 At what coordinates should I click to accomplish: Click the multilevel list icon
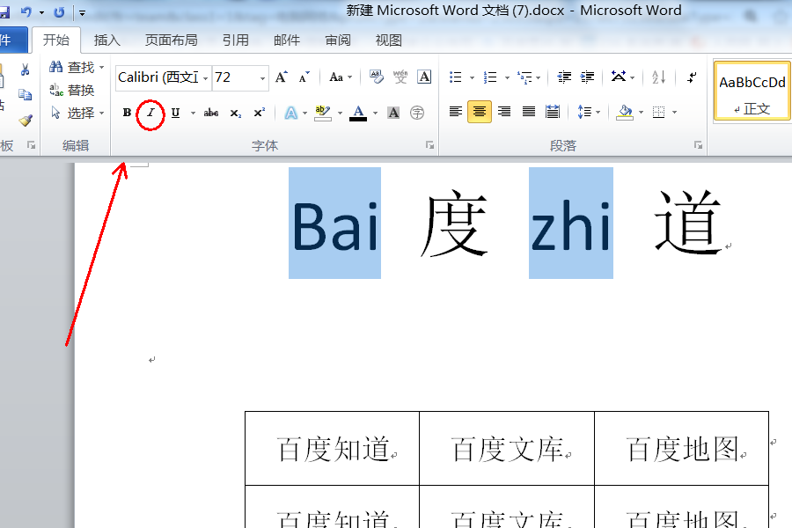click(x=524, y=77)
